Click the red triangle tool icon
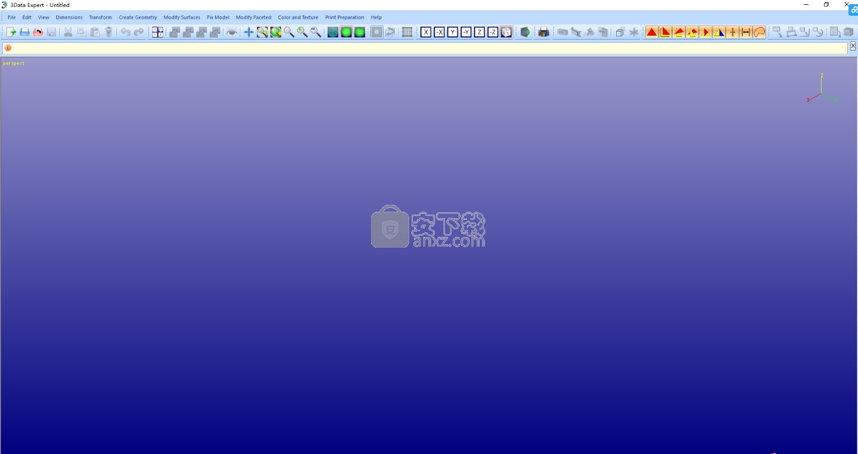The height and width of the screenshot is (454, 858). coord(652,32)
